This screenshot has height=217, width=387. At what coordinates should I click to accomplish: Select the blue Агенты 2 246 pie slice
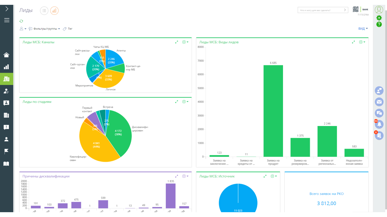[x=113, y=59]
